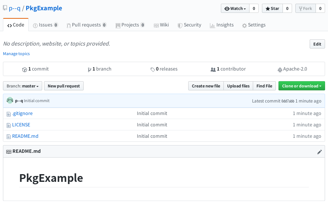Open latest commit hash 0dd7abb

(288, 101)
